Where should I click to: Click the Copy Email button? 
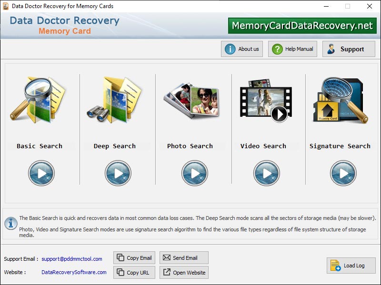pyautogui.click(x=134, y=258)
